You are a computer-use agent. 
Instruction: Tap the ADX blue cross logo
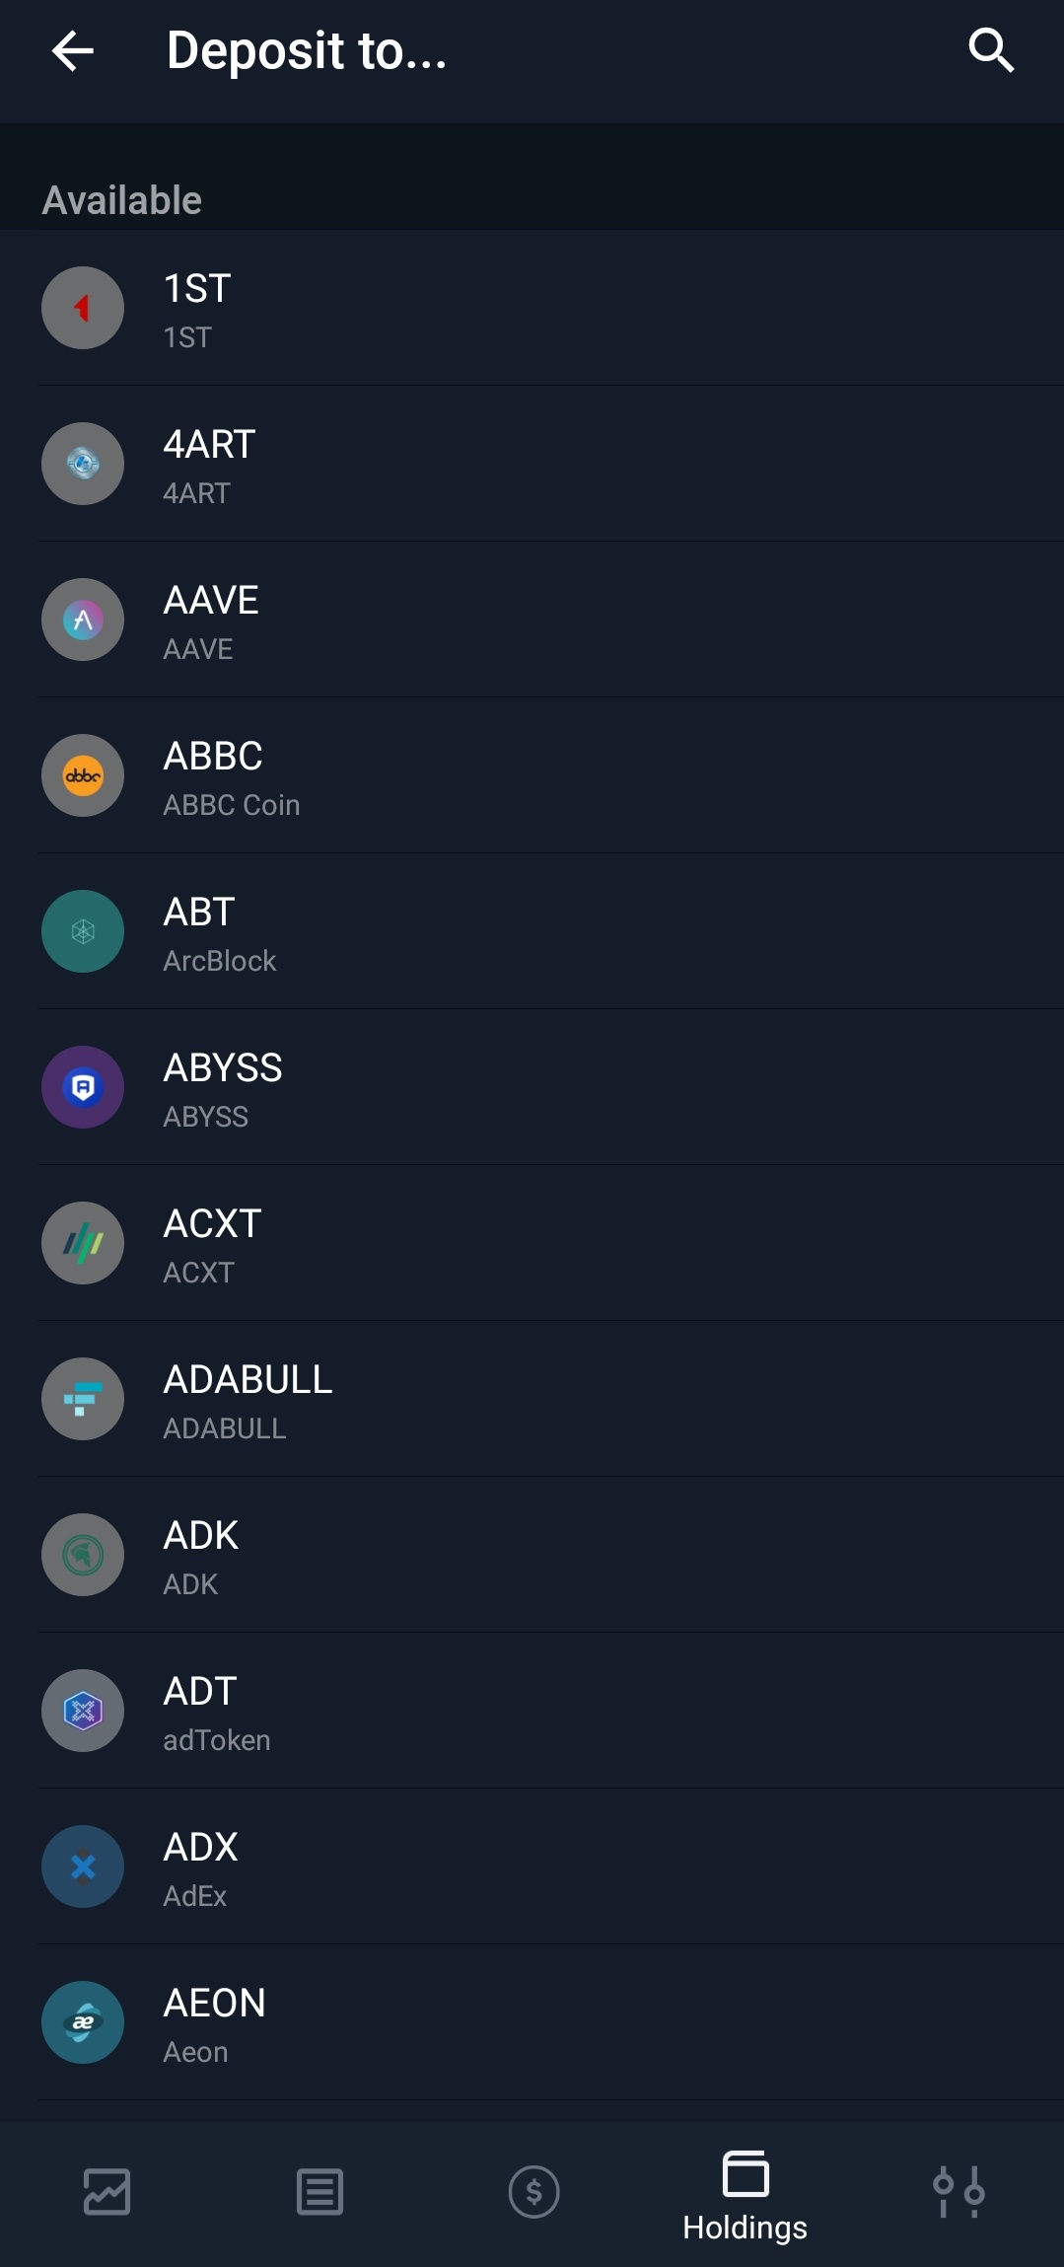coord(83,1866)
